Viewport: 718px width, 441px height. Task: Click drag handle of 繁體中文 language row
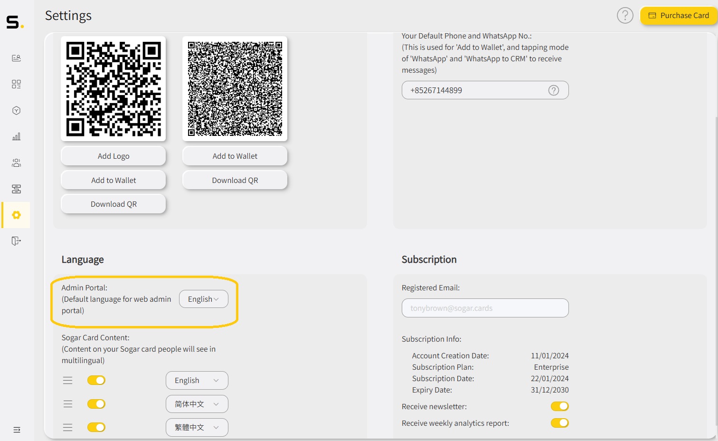68,427
